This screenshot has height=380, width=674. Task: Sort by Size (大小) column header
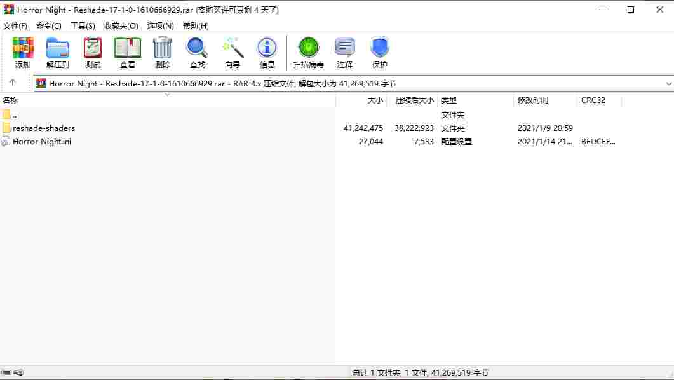pos(361,100)
